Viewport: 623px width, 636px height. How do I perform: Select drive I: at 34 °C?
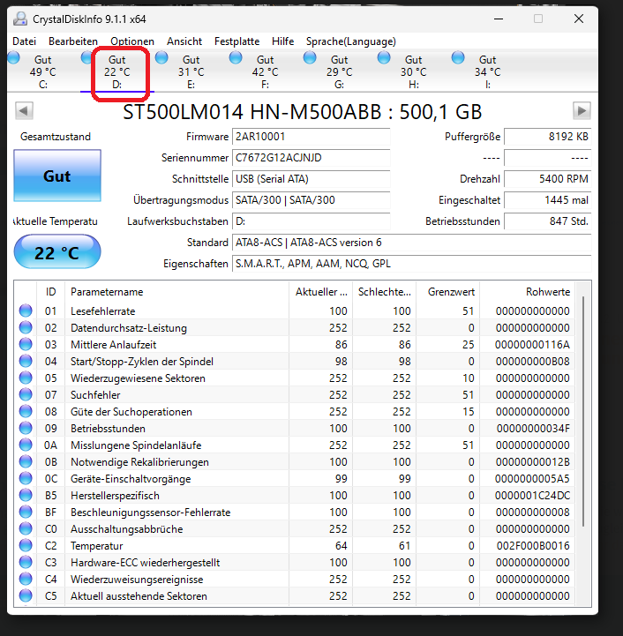click(x=487, y=71)
